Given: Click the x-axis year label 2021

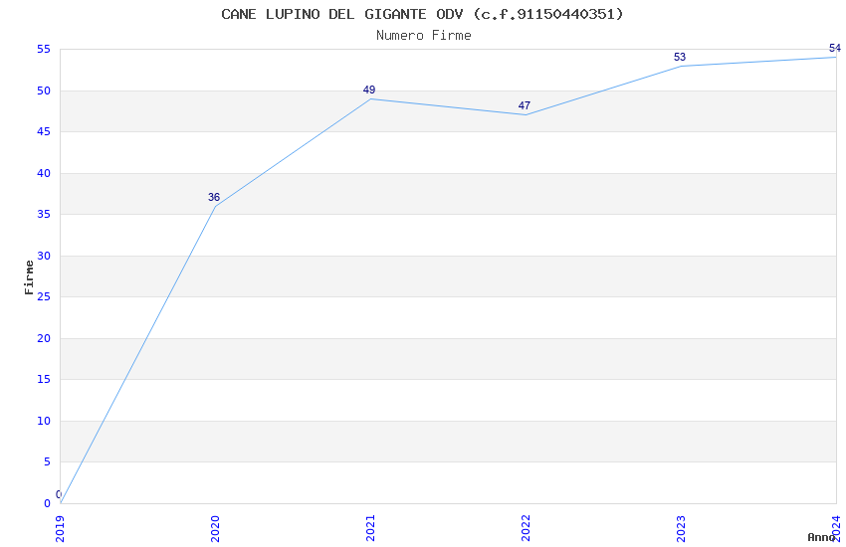Looking at the screenshot, I should [370, 529].
